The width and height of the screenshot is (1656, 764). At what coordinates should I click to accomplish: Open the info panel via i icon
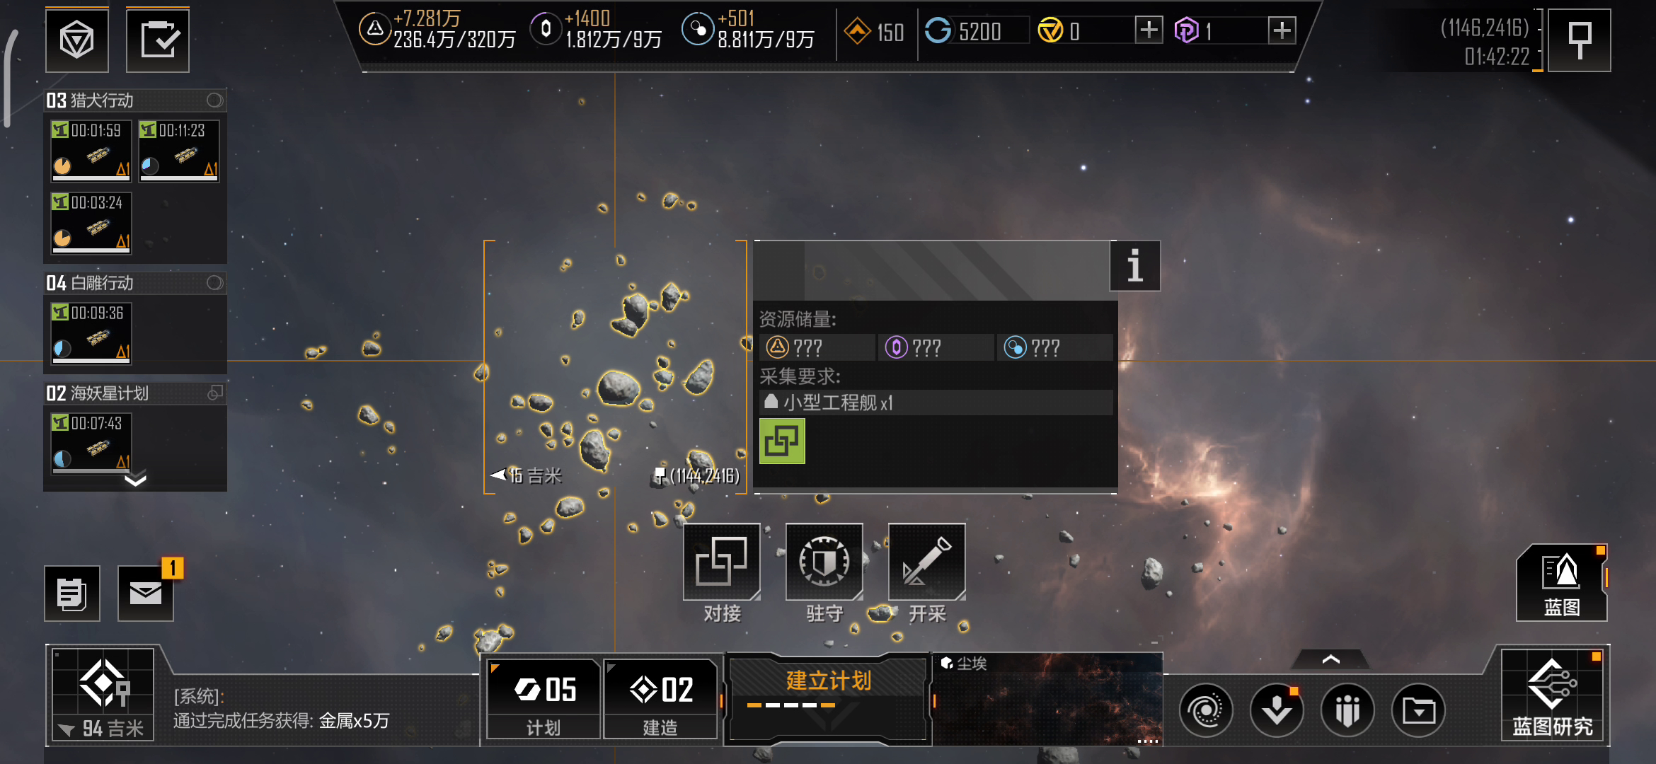click(1134, 266)
